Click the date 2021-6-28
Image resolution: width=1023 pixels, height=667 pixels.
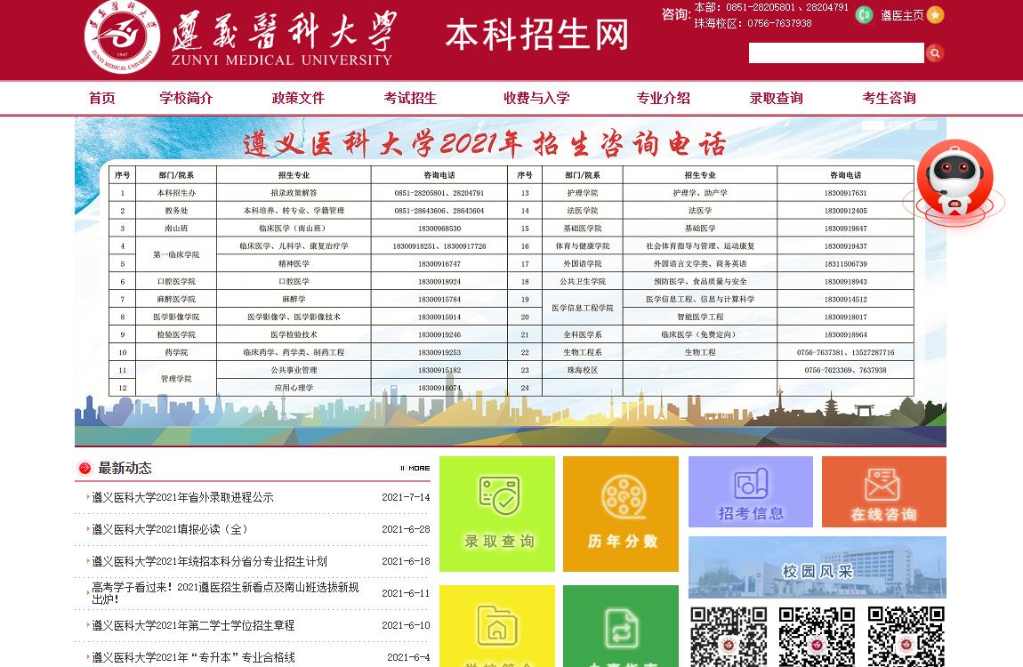pyautogui.click(x=406, y=529)
